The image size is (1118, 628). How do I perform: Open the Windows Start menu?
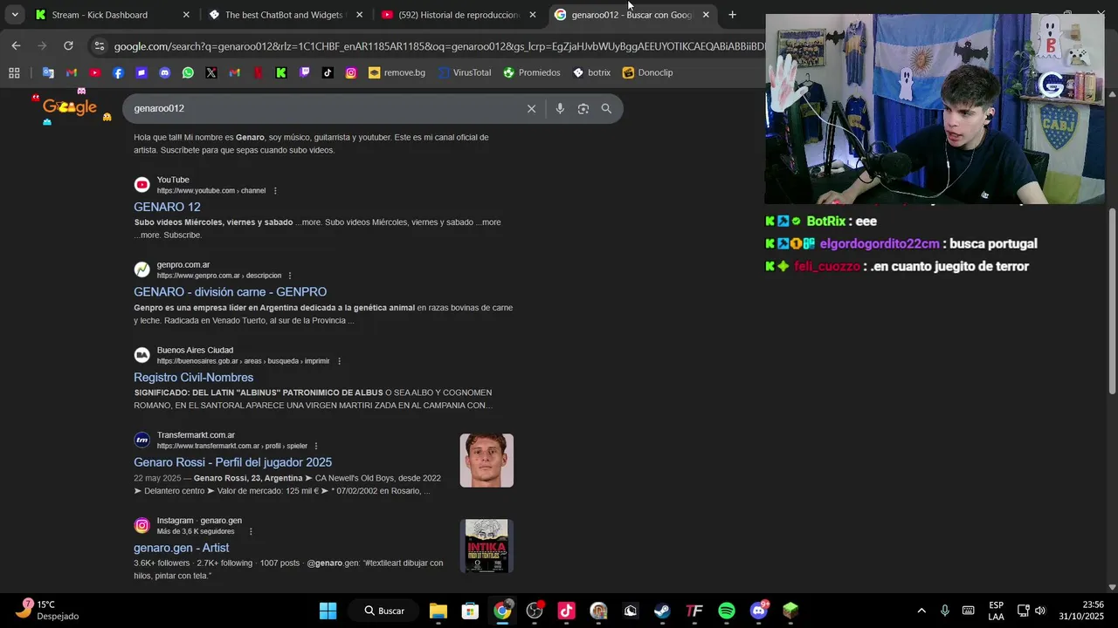(328, 611)
